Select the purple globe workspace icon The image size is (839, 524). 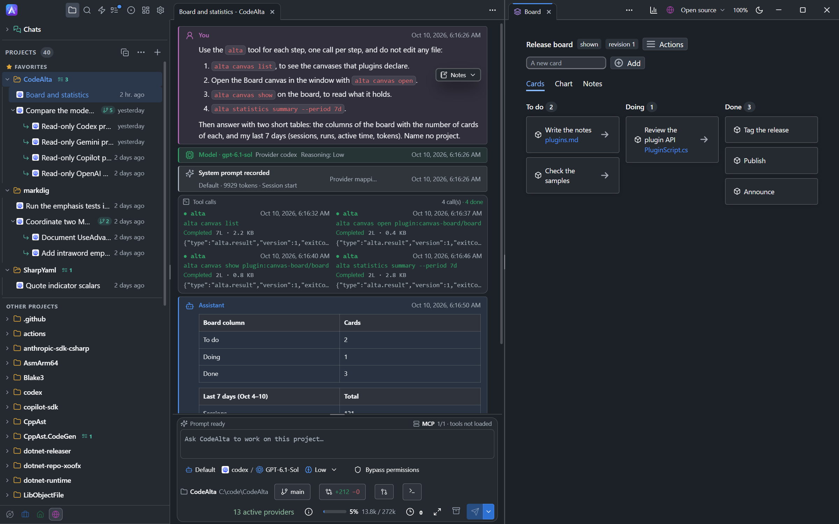(56, 514)
